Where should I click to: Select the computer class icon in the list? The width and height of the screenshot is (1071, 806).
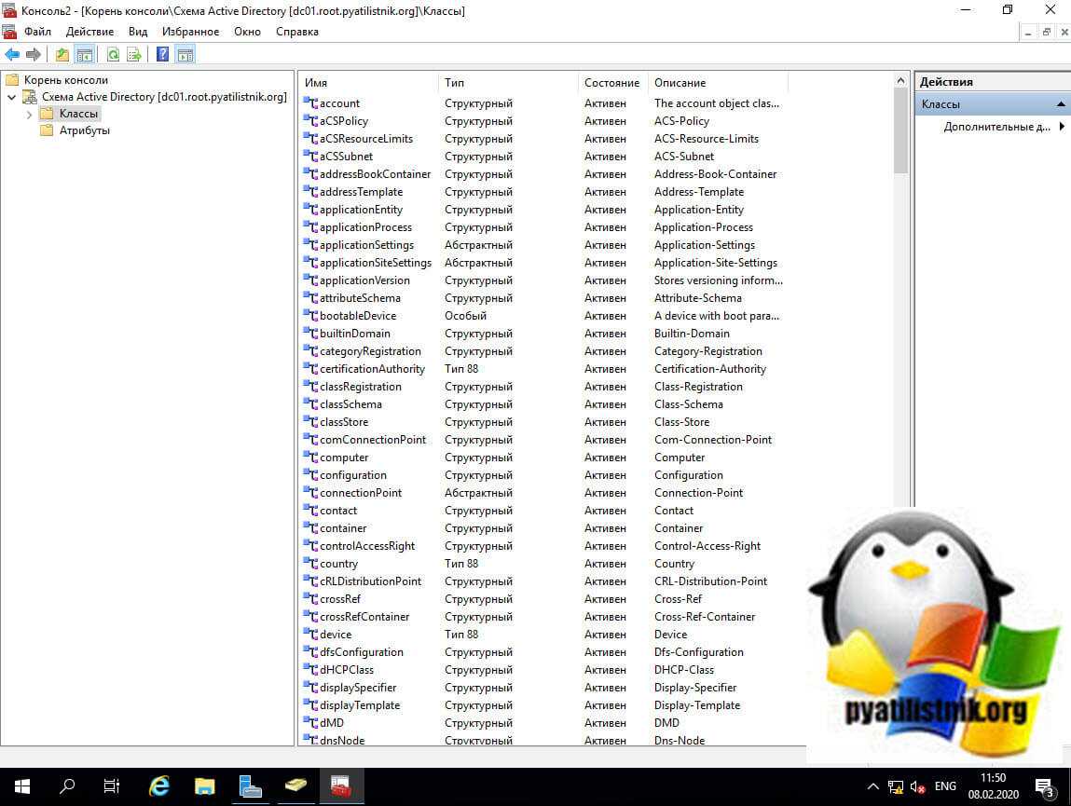[311, 458]
